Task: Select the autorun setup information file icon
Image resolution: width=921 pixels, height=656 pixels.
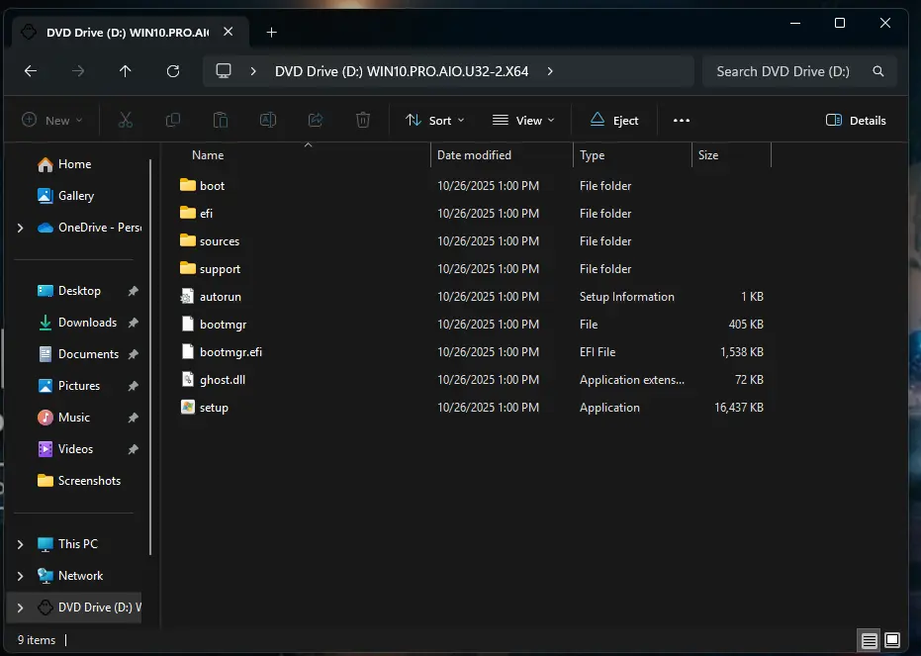Action: tap(187, 296)
